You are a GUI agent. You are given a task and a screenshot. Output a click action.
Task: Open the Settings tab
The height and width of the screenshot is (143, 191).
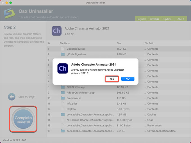click(154, 19)
